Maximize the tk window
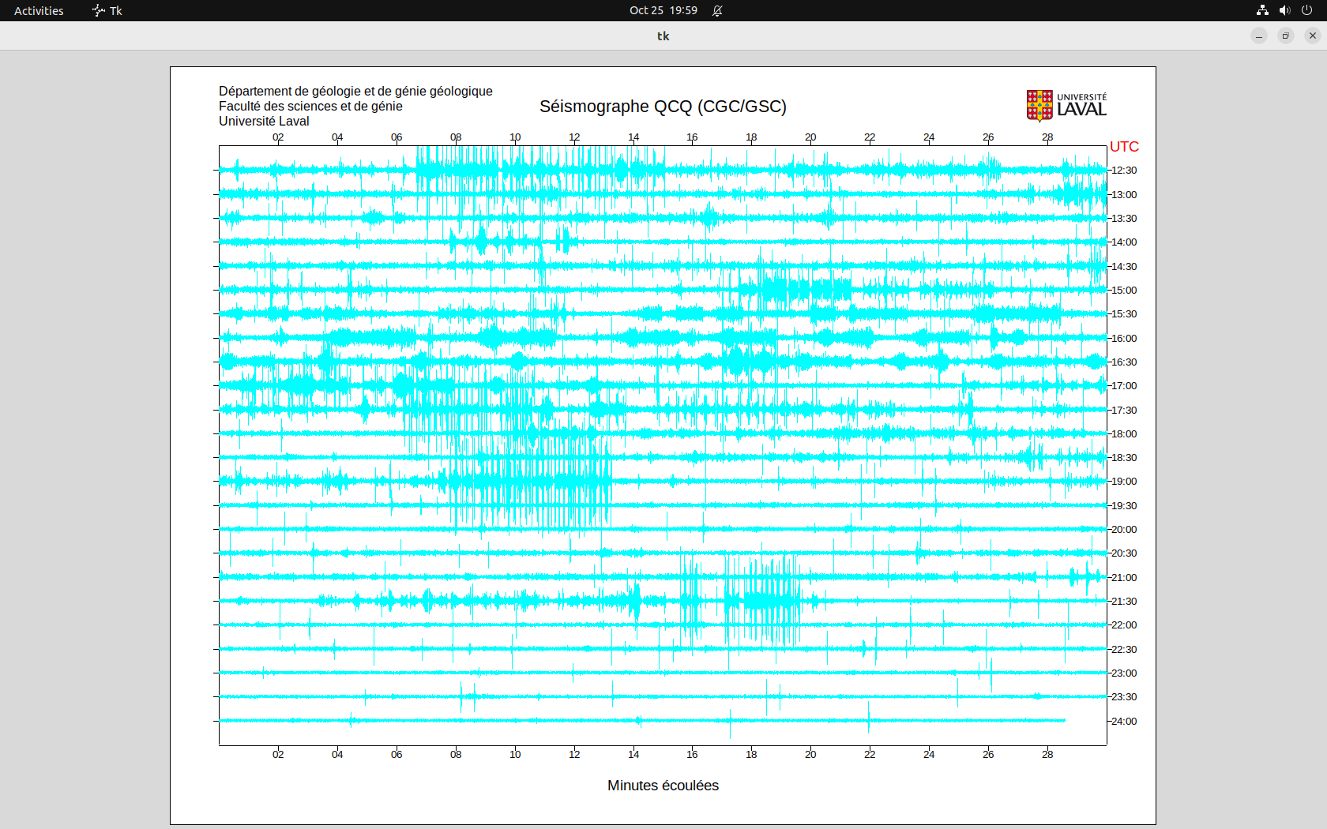The width and height of the screenshot is (1327, 829). pyautogui.click(x=1286, y=36)
